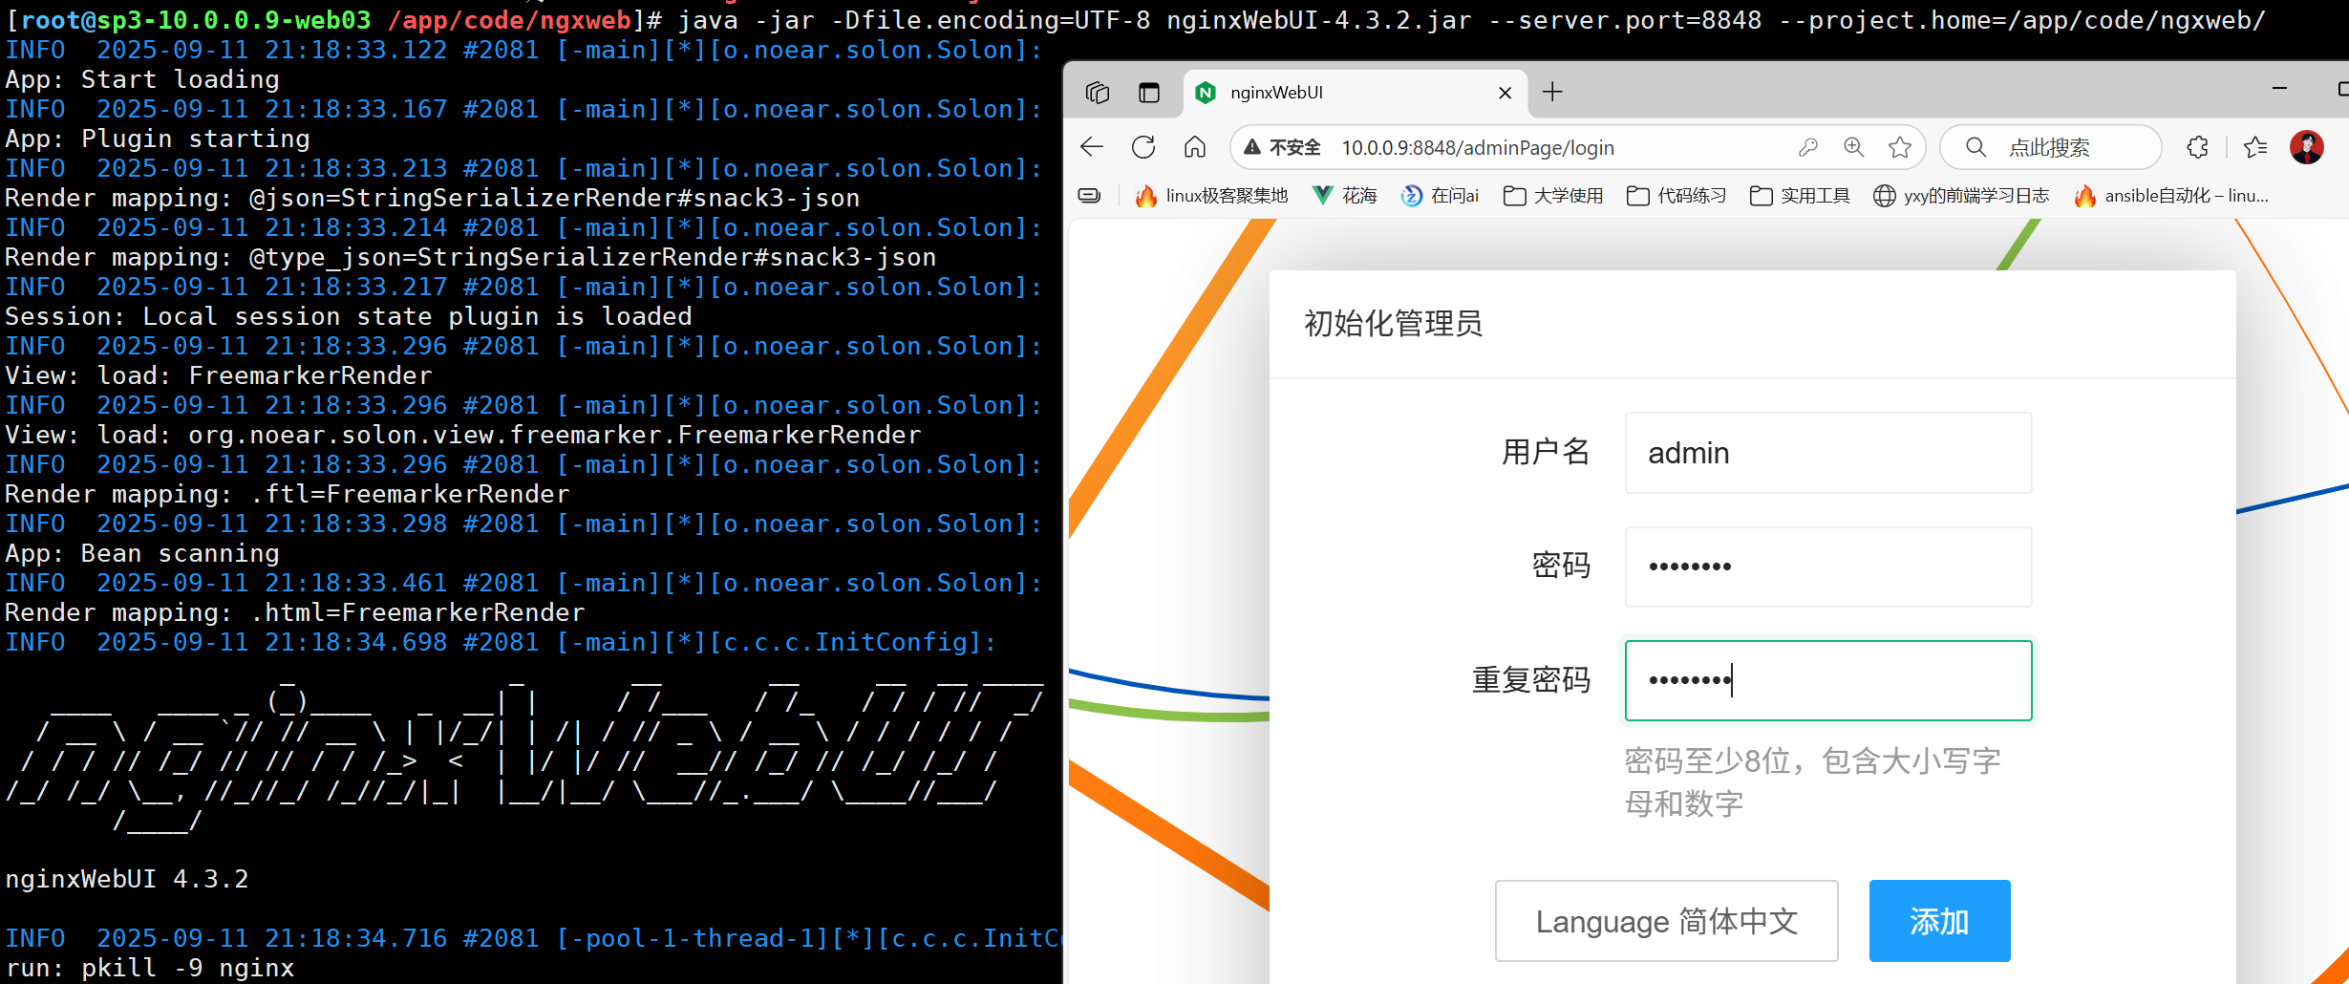This screenshot has height=984, width=2349.
Task: Add page to favorites star
Action: [x=1900, y=147]
